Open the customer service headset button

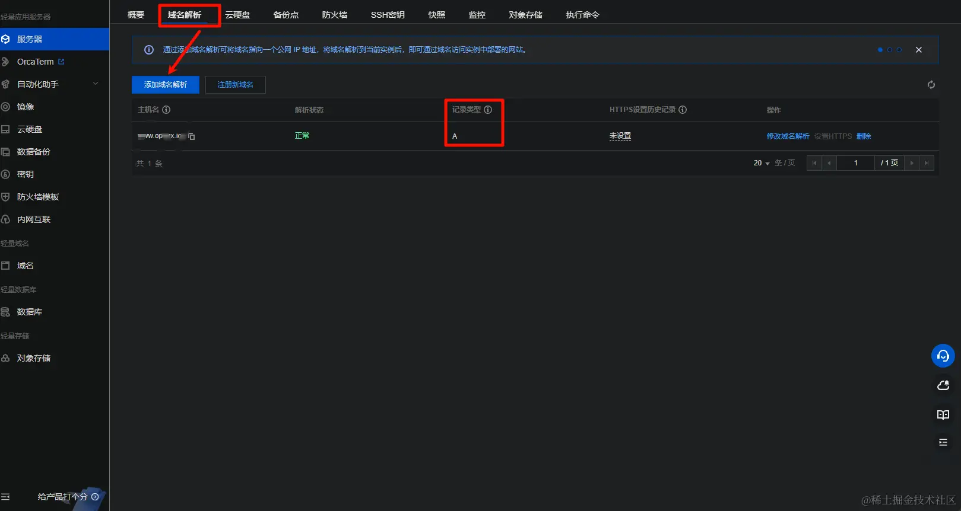coord(943,356)
